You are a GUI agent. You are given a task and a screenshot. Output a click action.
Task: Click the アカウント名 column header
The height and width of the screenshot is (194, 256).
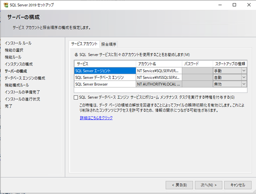[159, 64]
